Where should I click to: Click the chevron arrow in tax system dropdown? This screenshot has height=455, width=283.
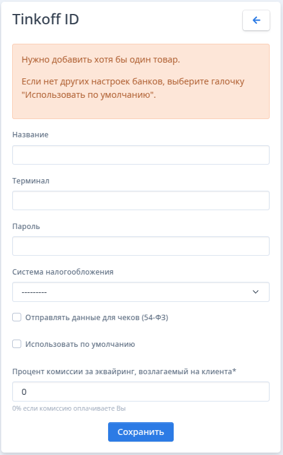(x=256, y=292)
